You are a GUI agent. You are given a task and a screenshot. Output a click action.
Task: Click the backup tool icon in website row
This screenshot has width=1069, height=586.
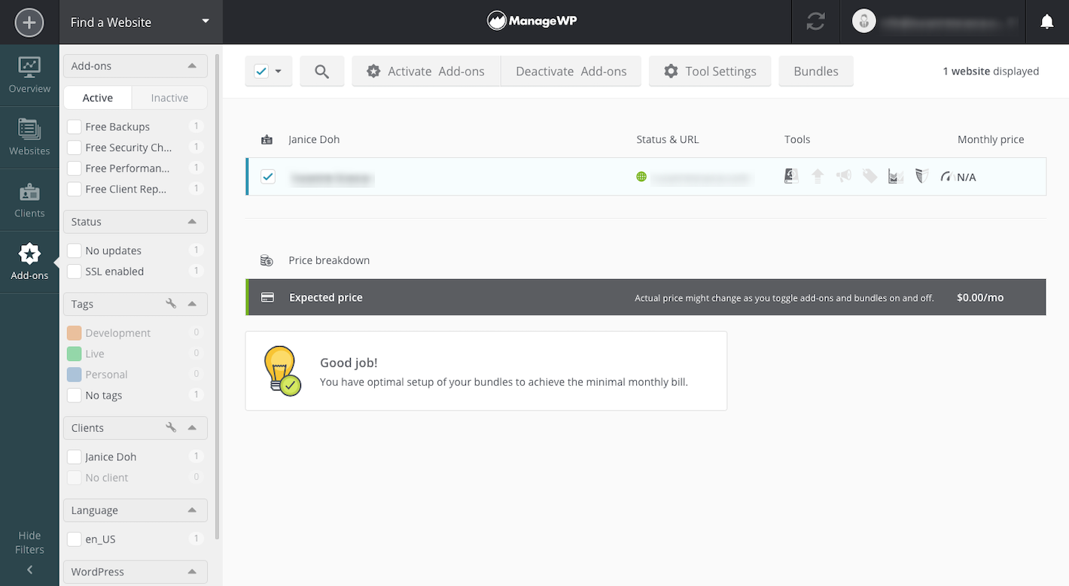coord(790,177)
